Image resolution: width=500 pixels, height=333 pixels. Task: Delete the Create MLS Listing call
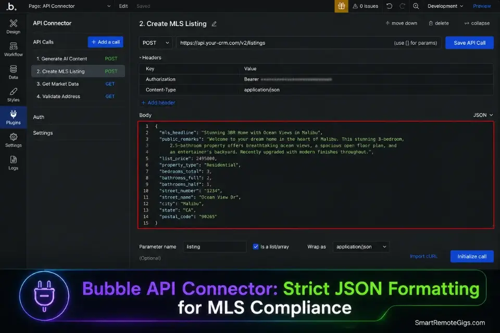(439, 23)
